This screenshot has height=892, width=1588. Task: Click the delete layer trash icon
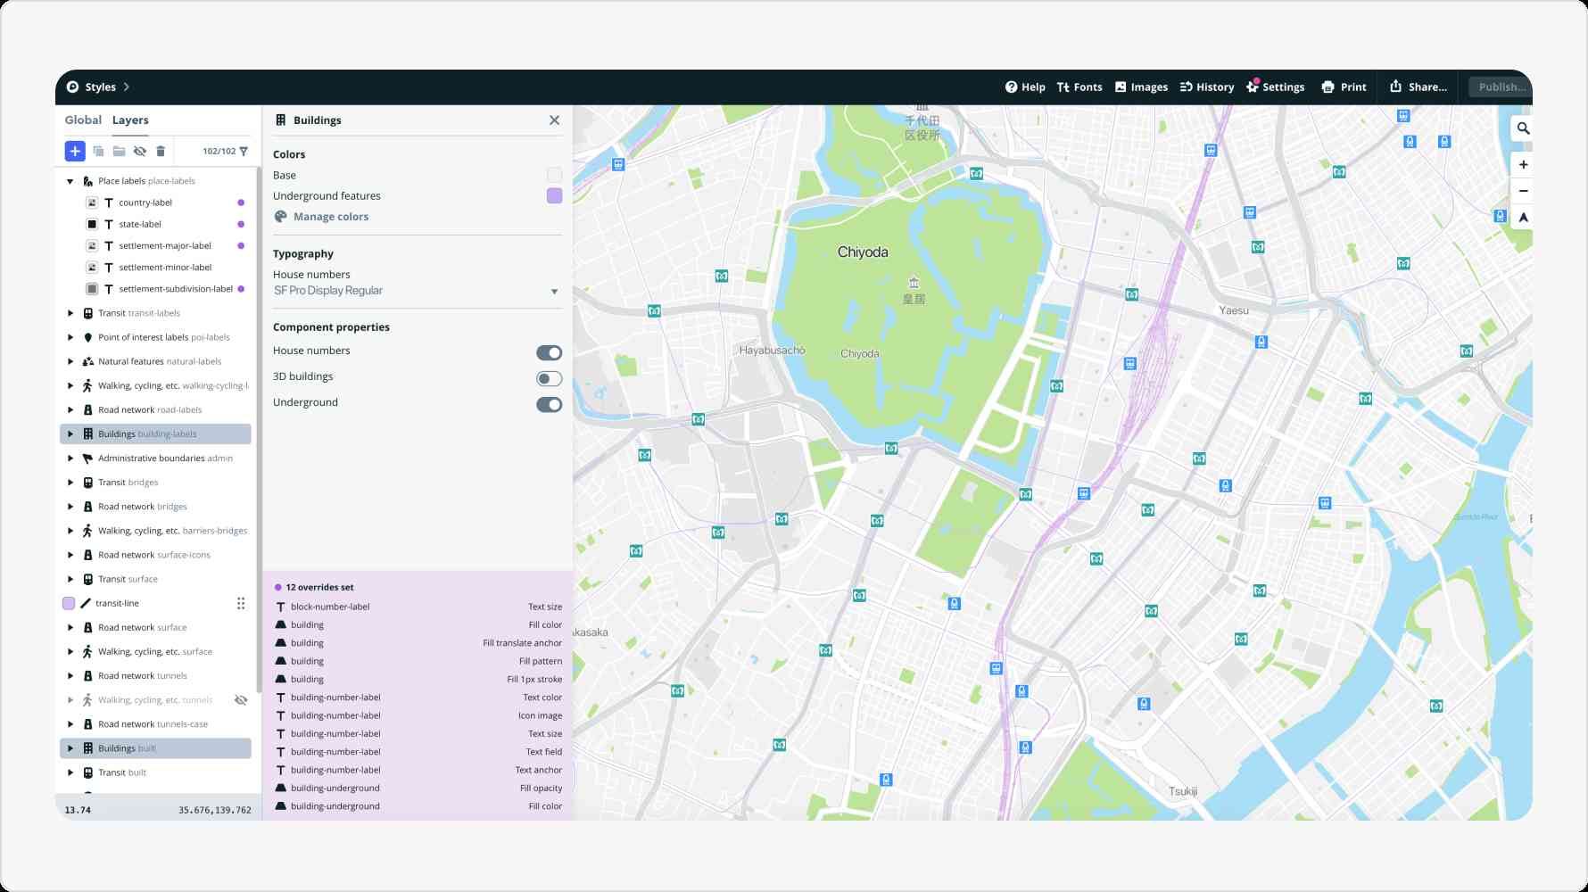click(161, 152)
